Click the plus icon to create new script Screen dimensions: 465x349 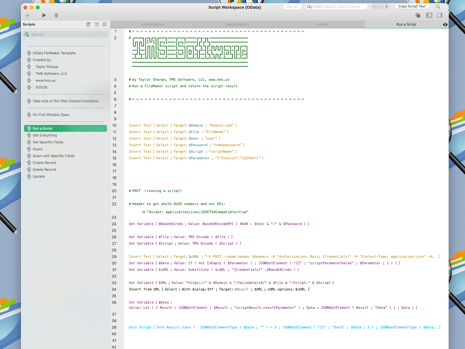(x=27, y=15)
